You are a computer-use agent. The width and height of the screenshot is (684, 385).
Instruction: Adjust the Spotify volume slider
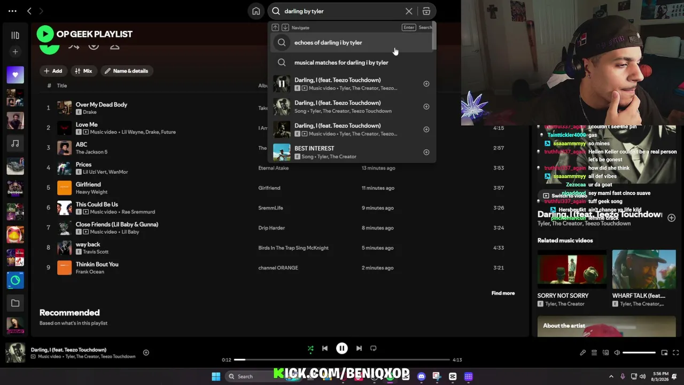click(x=639, y=353)
